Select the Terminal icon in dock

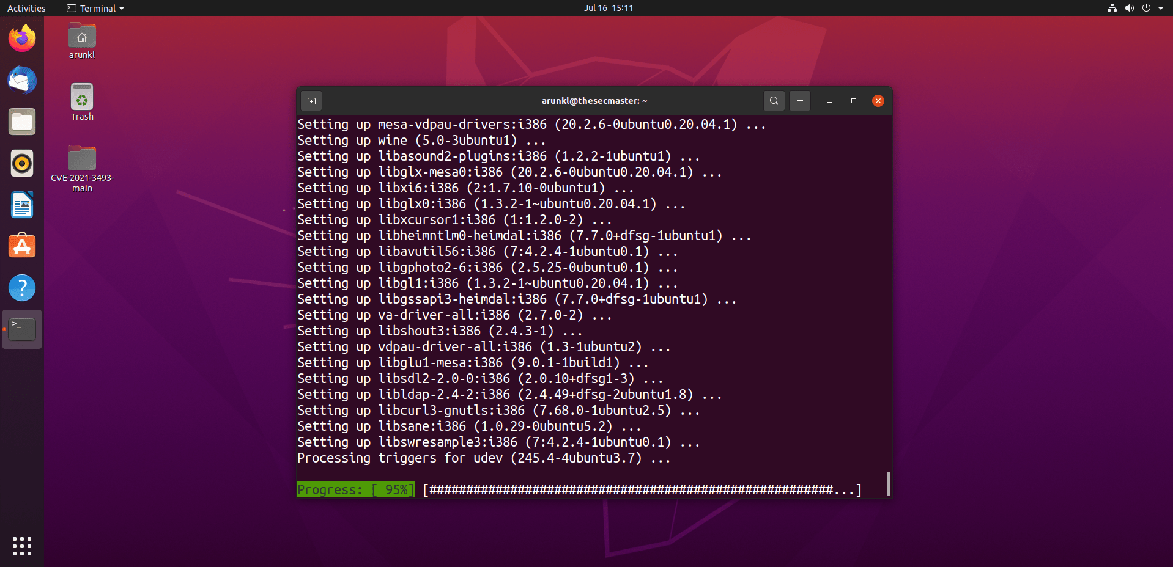22,329
